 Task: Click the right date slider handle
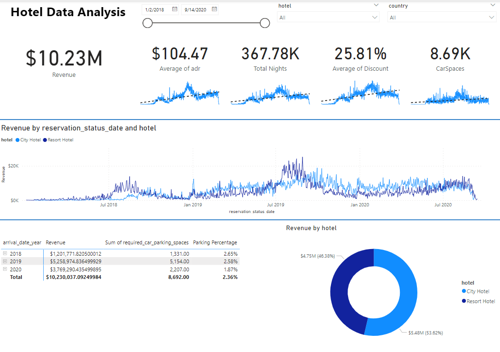click(x=265, y=23)
